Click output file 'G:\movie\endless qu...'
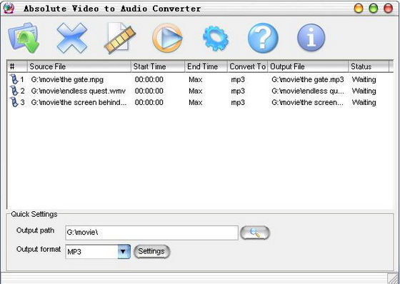 (308, 91)
